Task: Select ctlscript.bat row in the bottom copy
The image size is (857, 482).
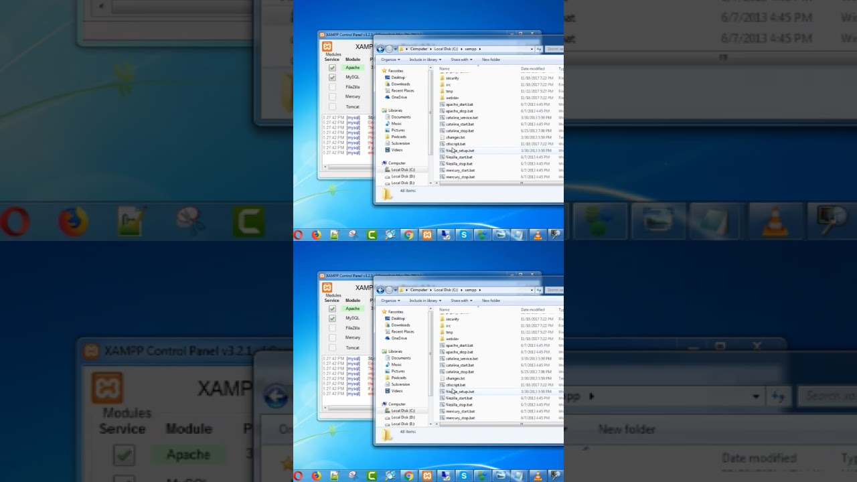Action: tap(501, 385)
